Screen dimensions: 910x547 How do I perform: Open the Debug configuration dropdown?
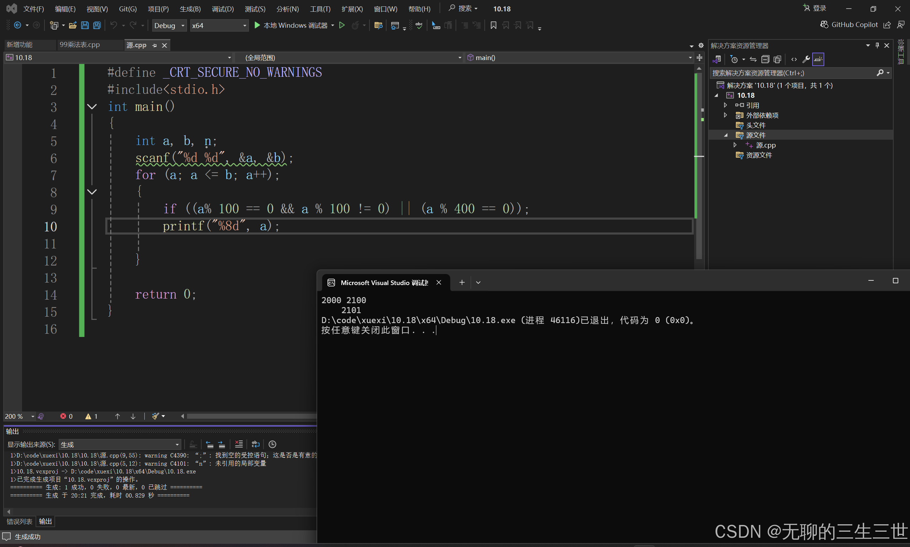[x=169, y=26]
